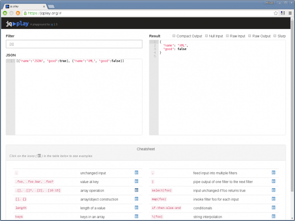Open a new browser tab
This screenshot has width=295, height=221.
(51, 7)
